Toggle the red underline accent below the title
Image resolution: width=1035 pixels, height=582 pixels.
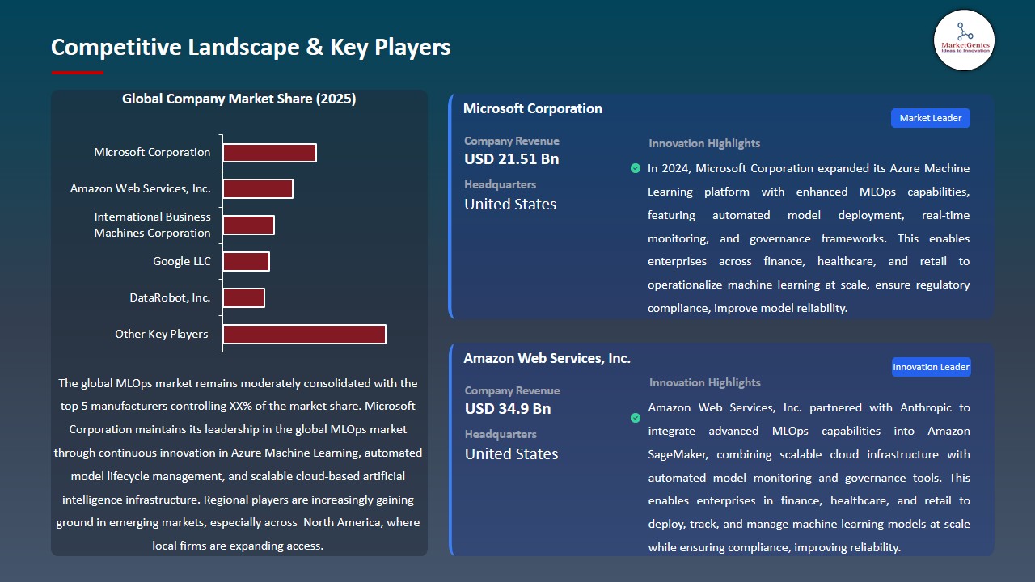coord(77,72)
